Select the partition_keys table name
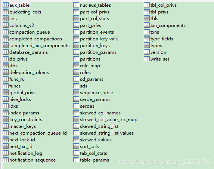The height and width of the screenshot is (169, 214). click(95, 46)
